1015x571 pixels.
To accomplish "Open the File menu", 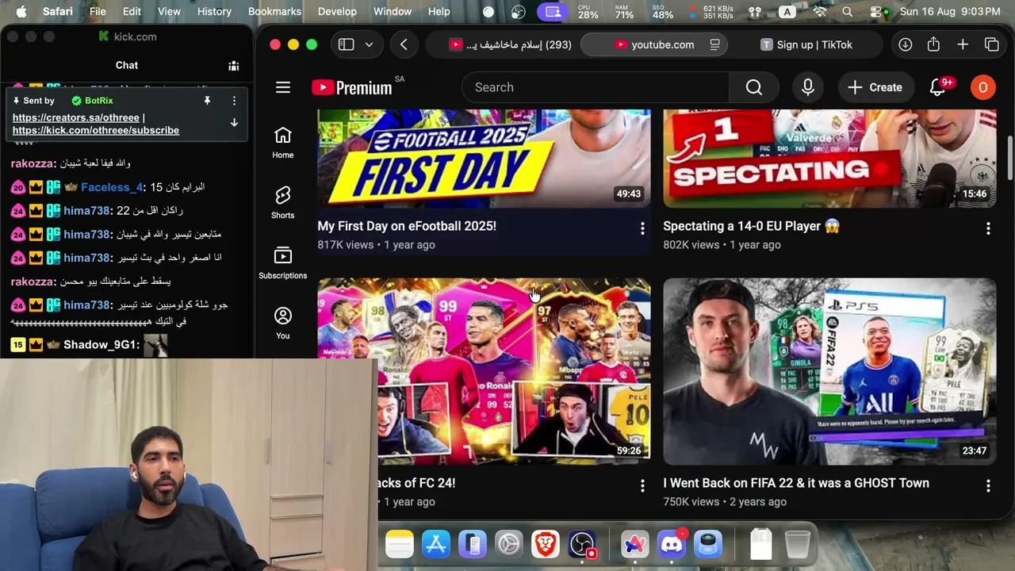I will click(x=98, y=12).
